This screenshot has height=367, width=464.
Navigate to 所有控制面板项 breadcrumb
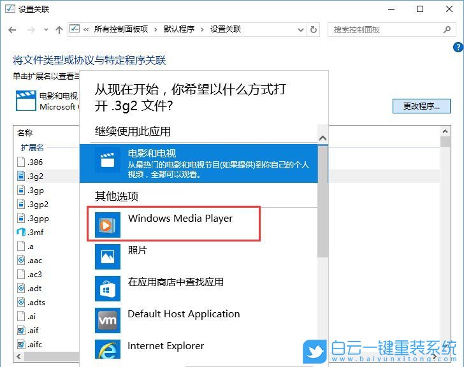tap(121, 29)
